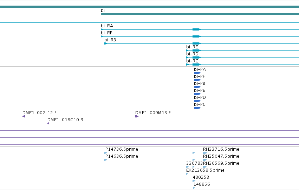The height and width of the screenshot is (190, 299).
Task: Click the bi-PA protein label
Action: (x=200, y=69)
